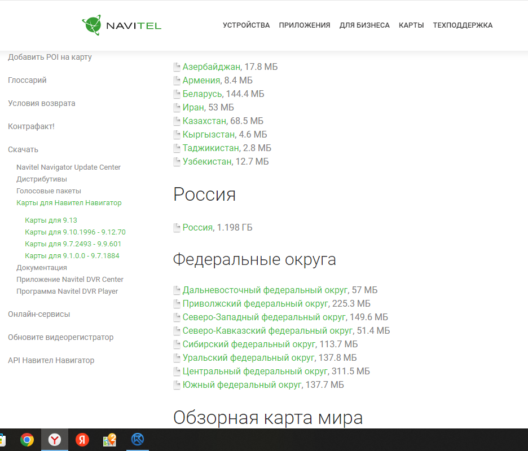The height and width of the screenshot is (451, 528).
Task: Launch the 2GIS map app from taskbar
Action: pyautogui.click(x=109, y=440)
